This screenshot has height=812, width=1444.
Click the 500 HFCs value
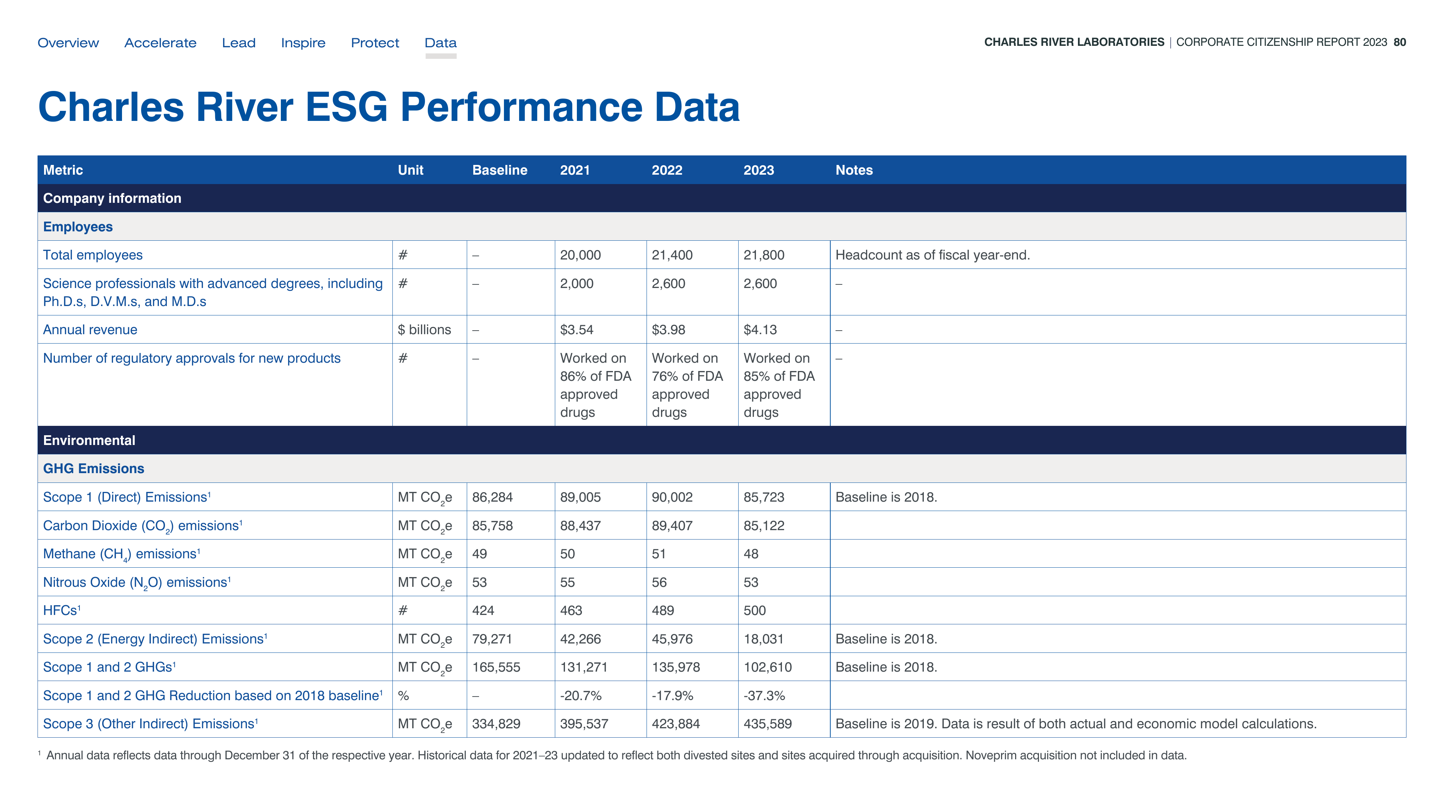click(754, 610)
